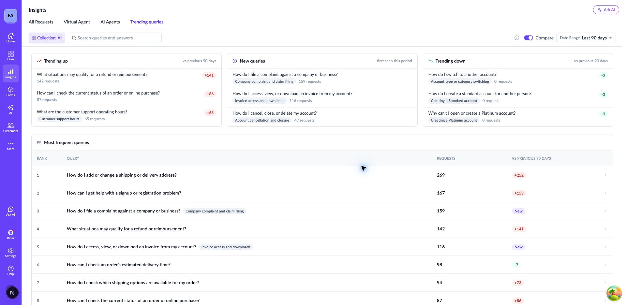Open the Inbox sidebar icon
This screenshot has width=626, height=305.
coord(10,56)
